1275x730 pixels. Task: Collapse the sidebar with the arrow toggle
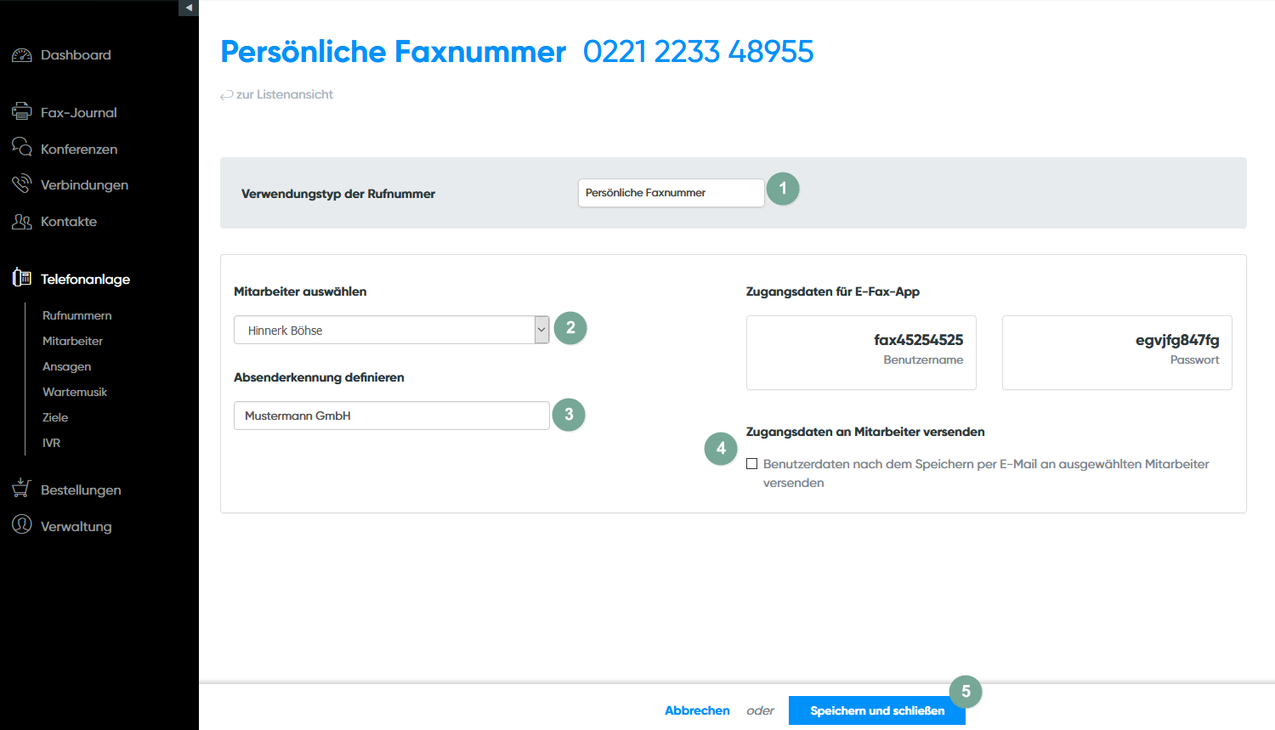(189, 8)
